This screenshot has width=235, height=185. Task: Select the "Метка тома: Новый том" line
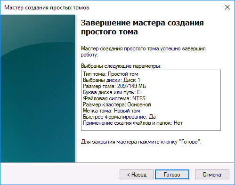pyautogui.click(x=112, y=111)
